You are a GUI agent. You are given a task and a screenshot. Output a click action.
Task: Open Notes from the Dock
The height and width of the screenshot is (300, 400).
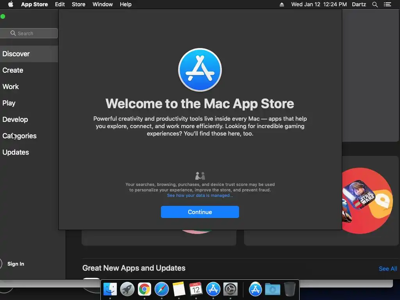179,289
